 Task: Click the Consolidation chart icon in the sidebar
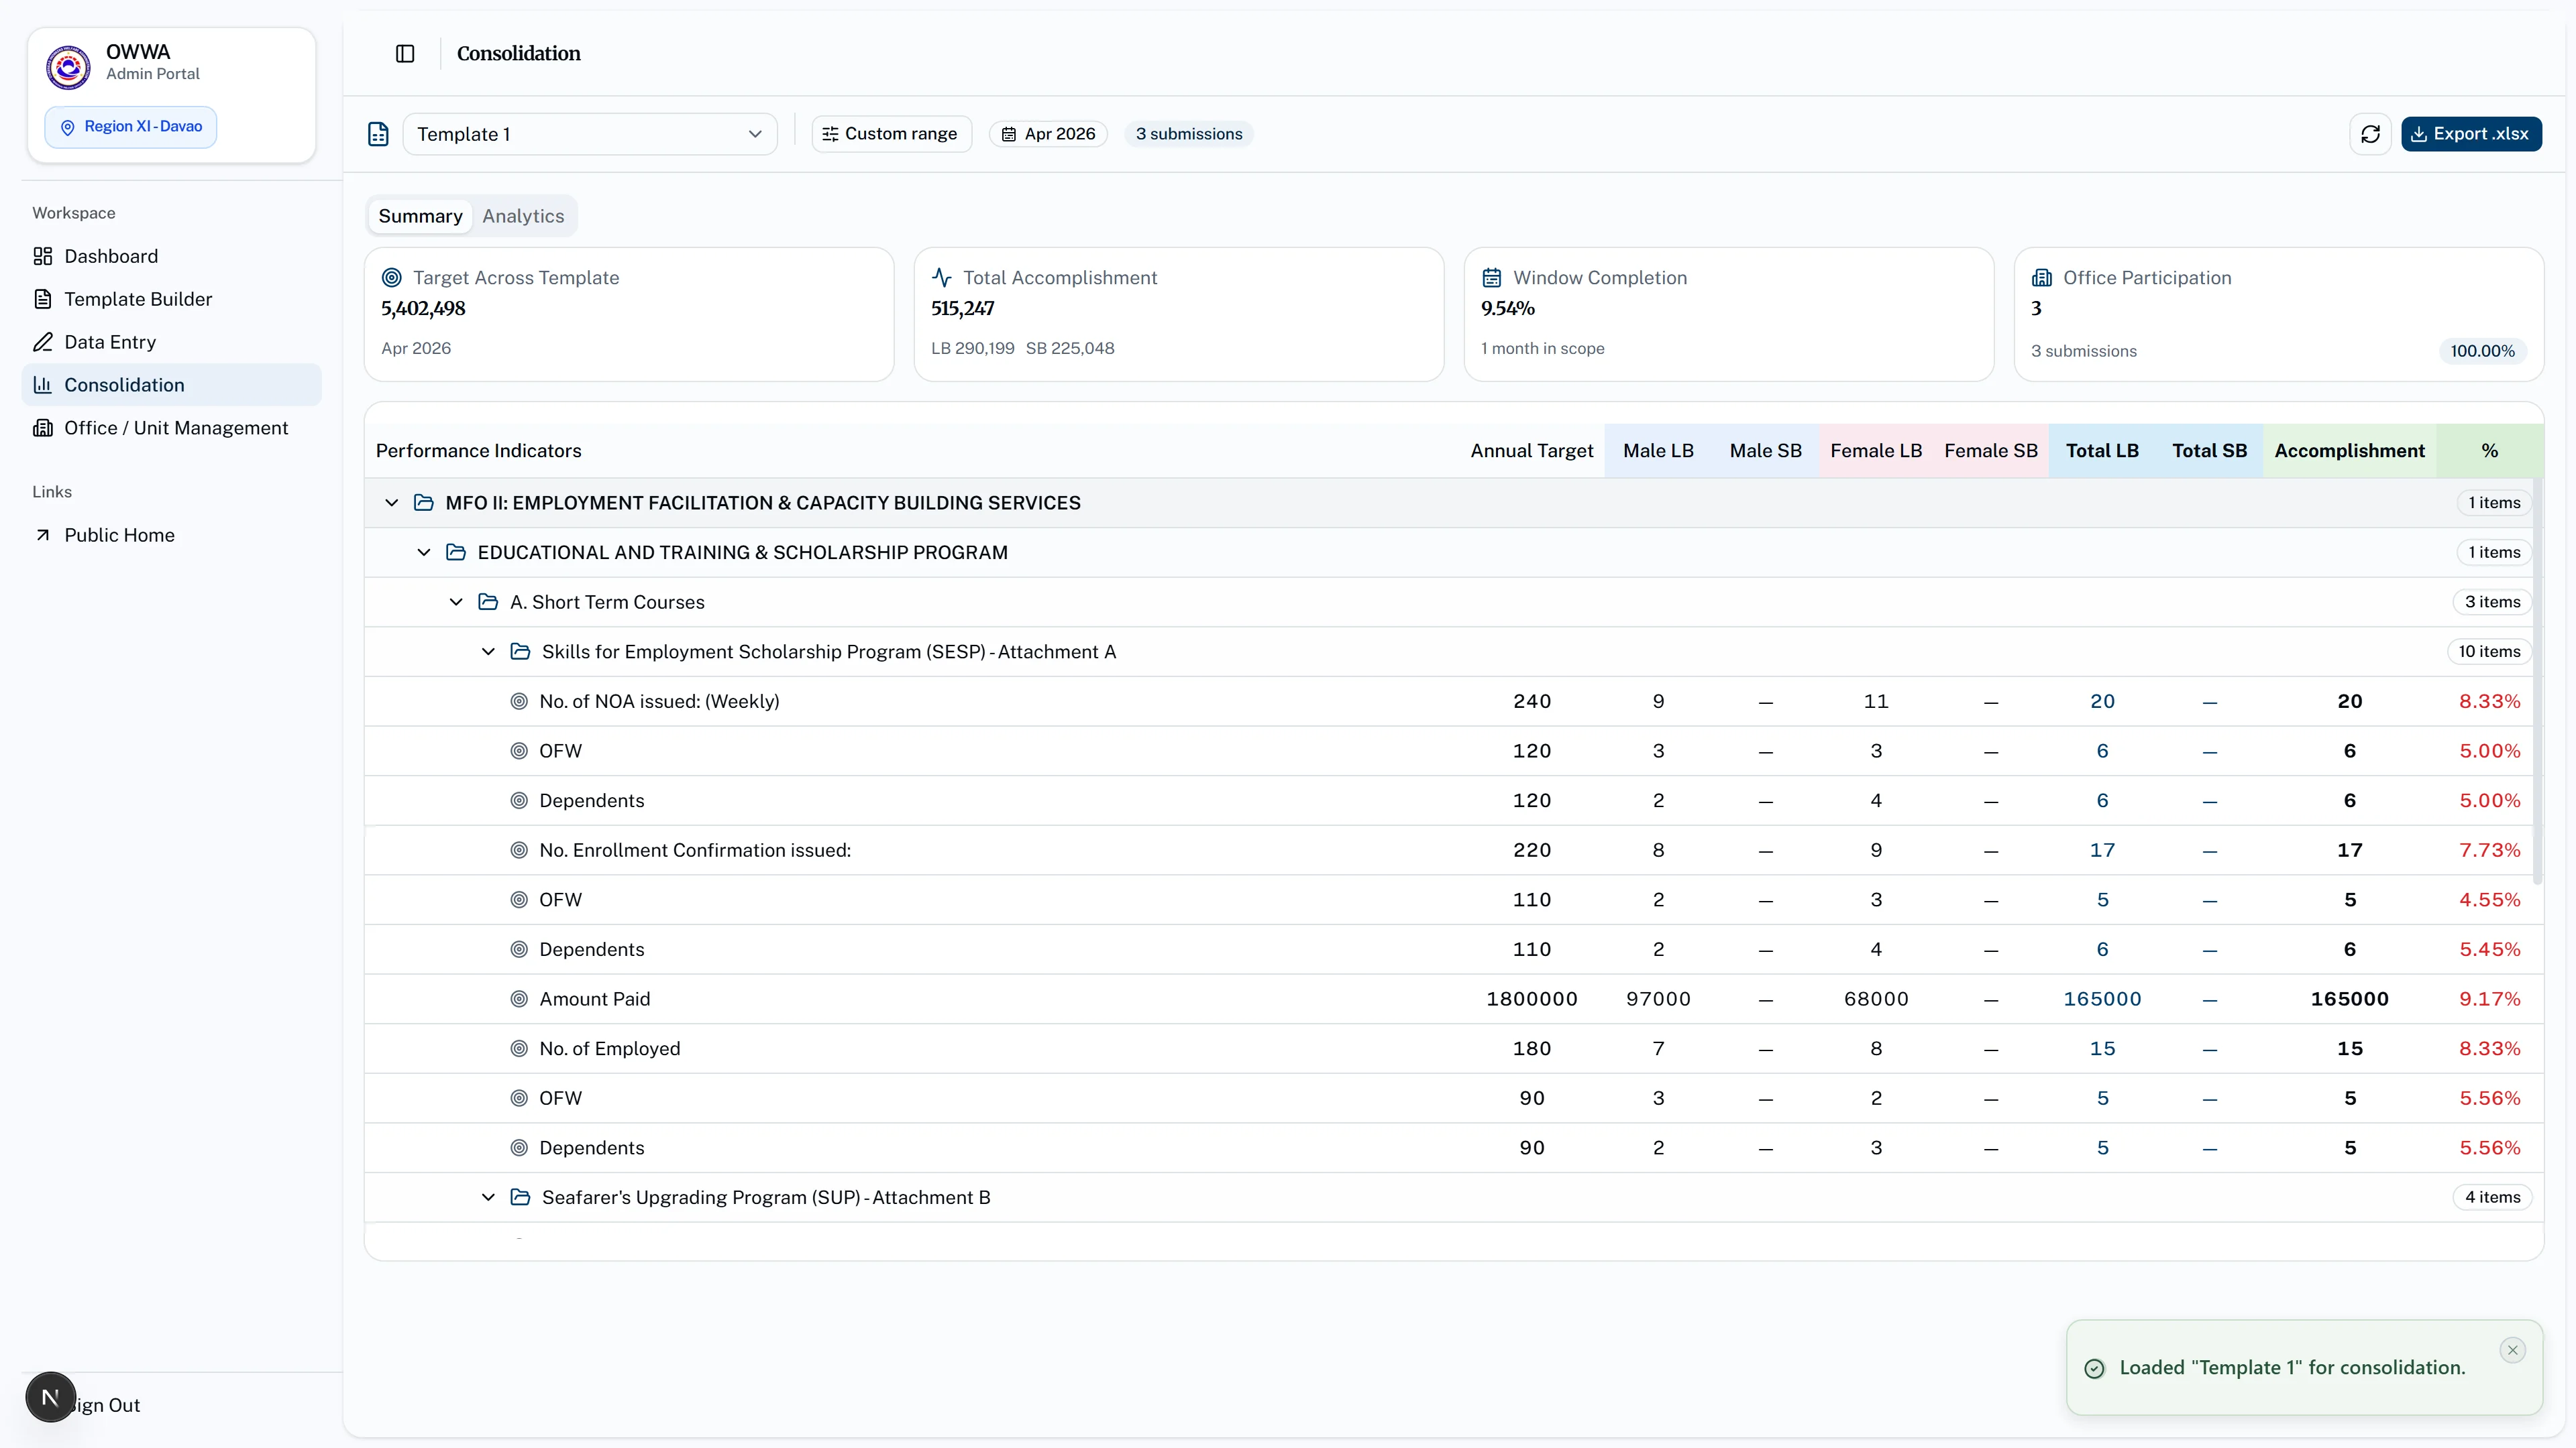point(43,385)
